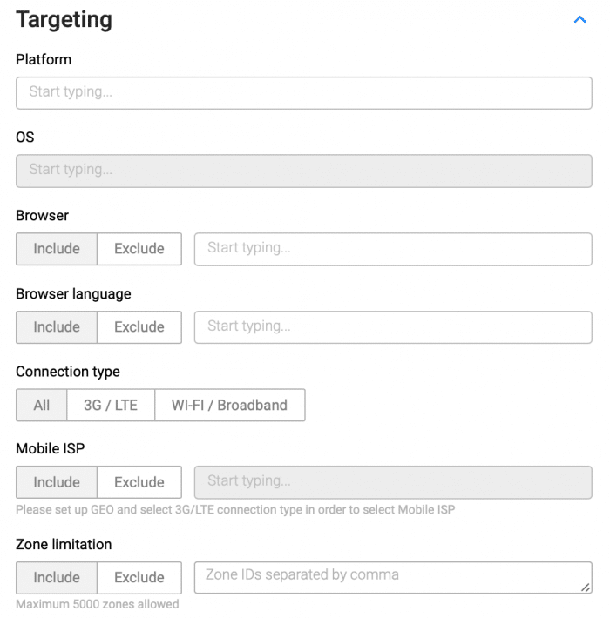610x618 pixels.
Task: Collapse the Targeting section chevron
Action: pos(579,20)
